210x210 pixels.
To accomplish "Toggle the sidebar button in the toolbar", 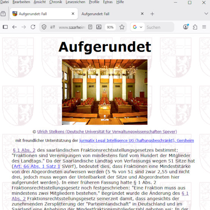I will coord(5,27).
